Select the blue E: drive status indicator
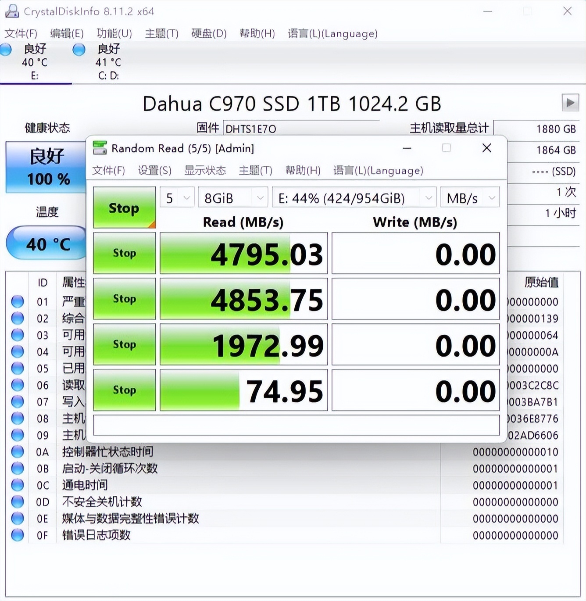 click(x=7, y=50)
